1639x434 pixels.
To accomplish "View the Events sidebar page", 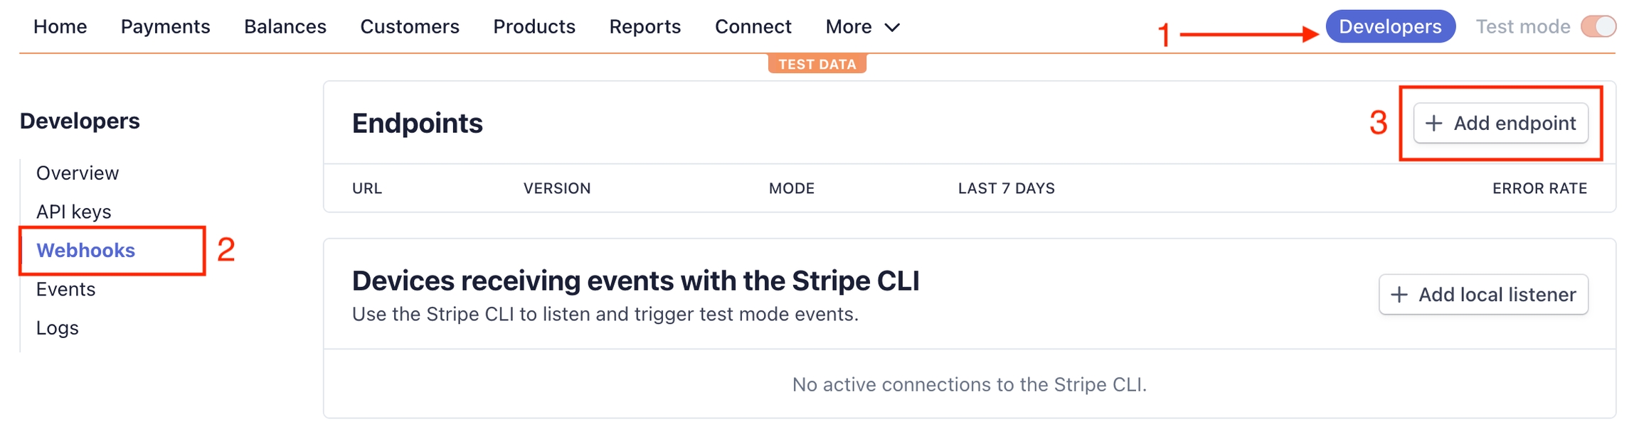I will point(67,288).
